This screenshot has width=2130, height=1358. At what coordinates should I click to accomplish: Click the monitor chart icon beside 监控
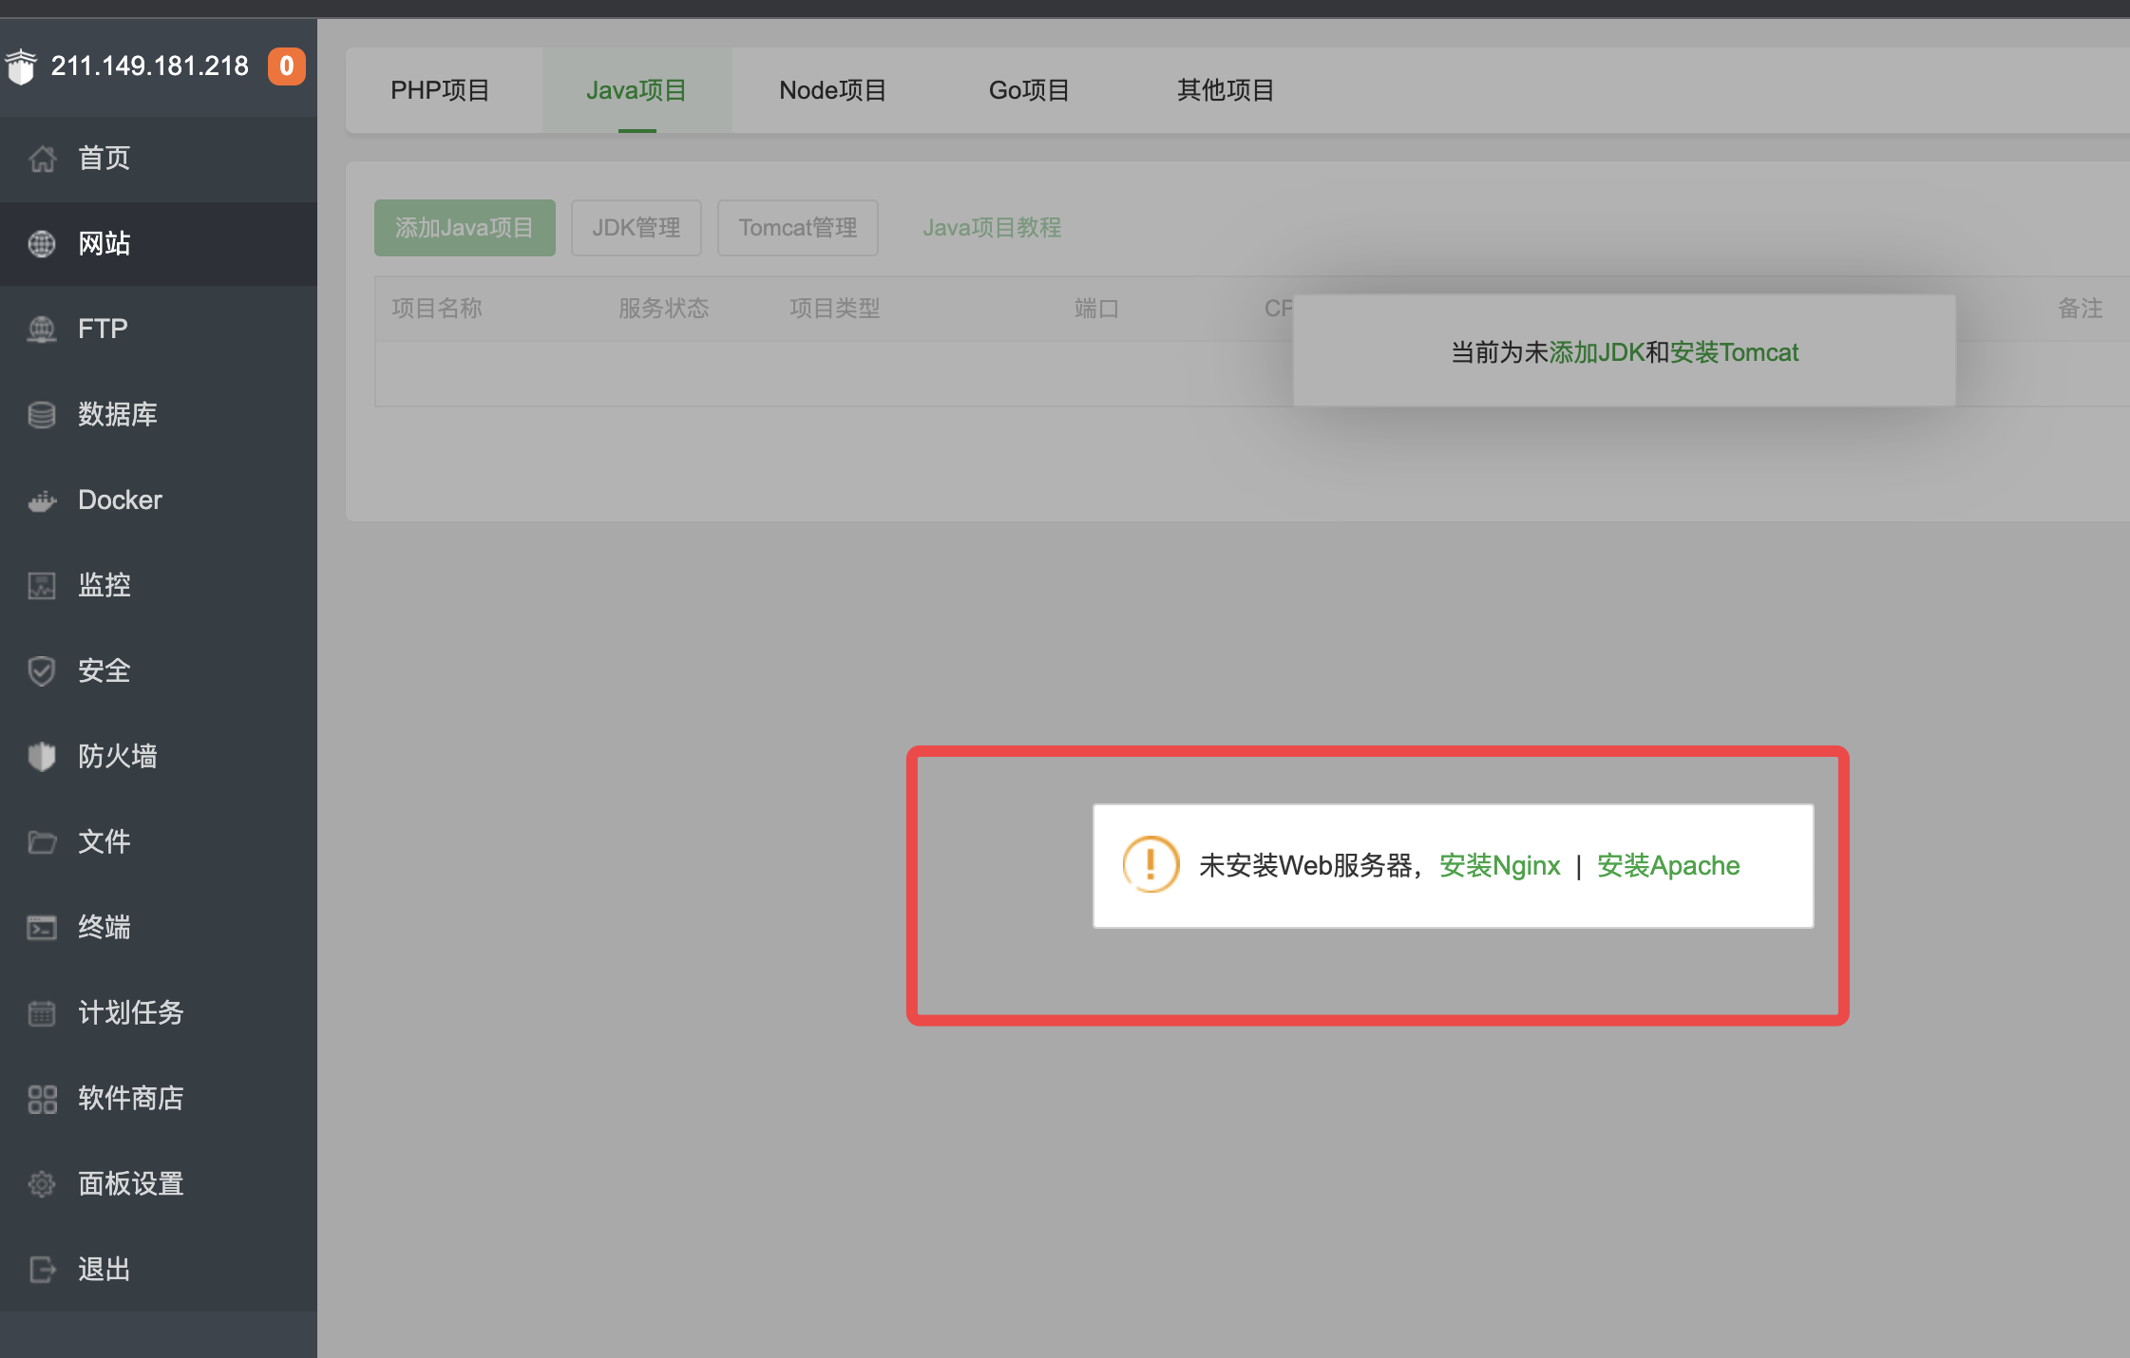(42, 586)
